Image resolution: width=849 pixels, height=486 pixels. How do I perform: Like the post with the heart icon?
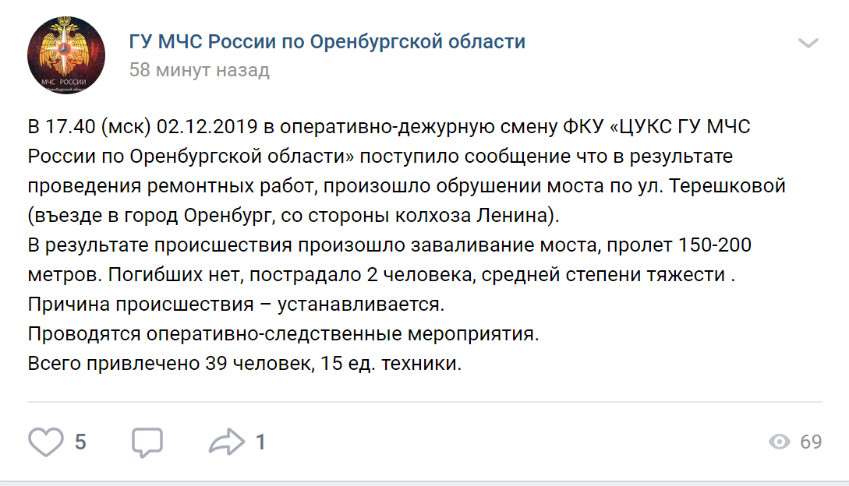coord(45,442)
